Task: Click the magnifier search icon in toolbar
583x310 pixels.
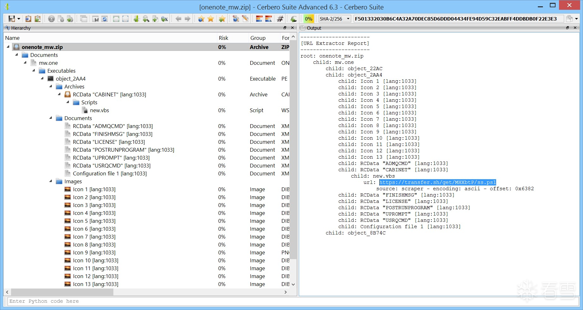Action: (x=146, y=19)
